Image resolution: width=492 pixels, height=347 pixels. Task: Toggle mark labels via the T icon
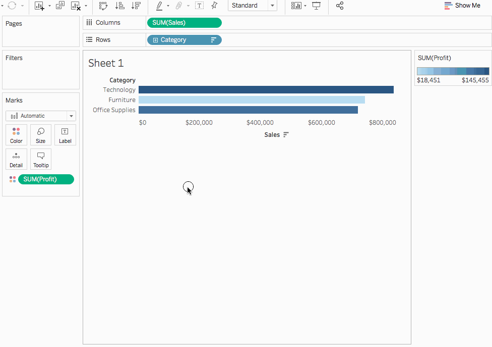pos(199,6)
